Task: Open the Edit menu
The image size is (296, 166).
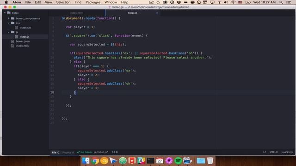Action: click(x=38, y=2)
